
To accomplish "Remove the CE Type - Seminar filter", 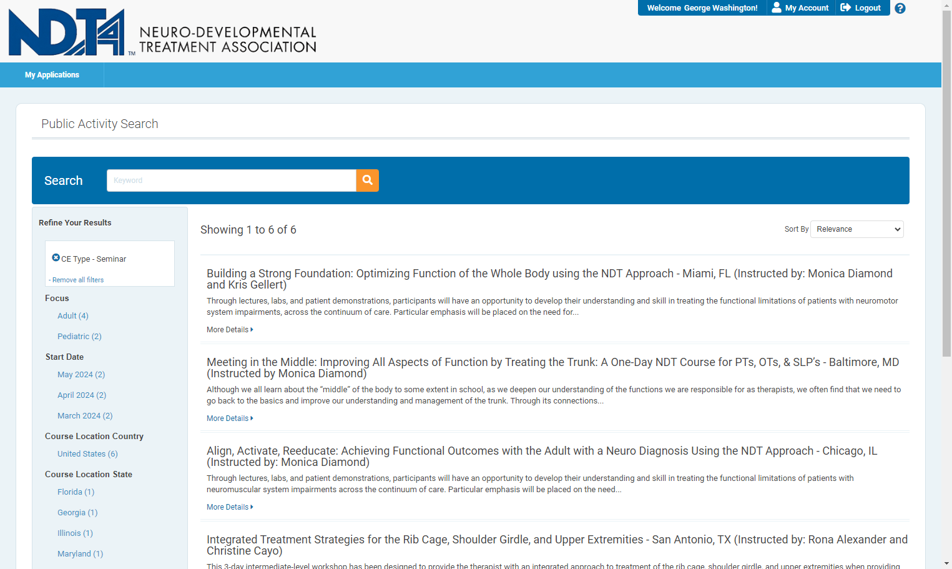I will [56, 257].
